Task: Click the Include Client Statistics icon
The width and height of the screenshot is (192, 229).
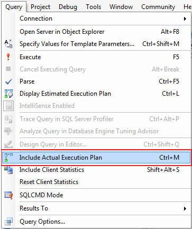Action: pos(8,170)
